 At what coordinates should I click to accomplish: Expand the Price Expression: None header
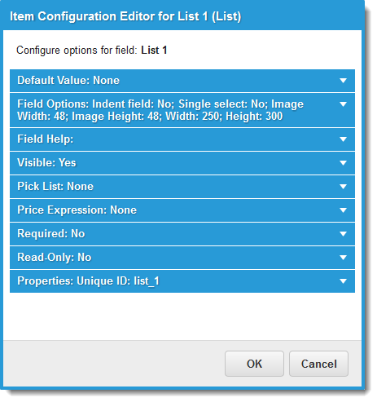tap(182, 210)
